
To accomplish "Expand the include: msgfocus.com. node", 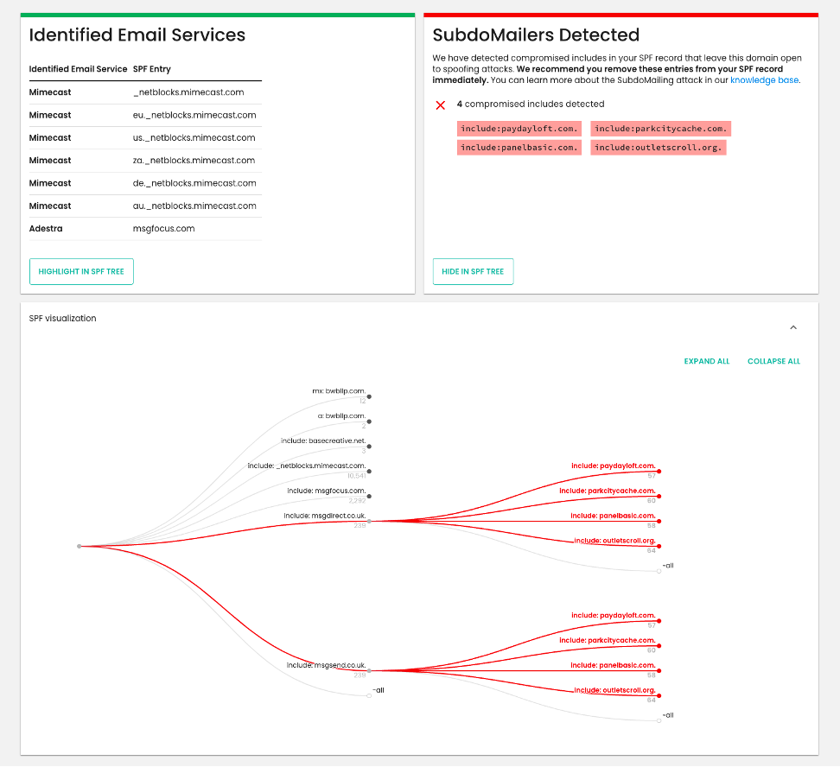I will coord(369,497).
